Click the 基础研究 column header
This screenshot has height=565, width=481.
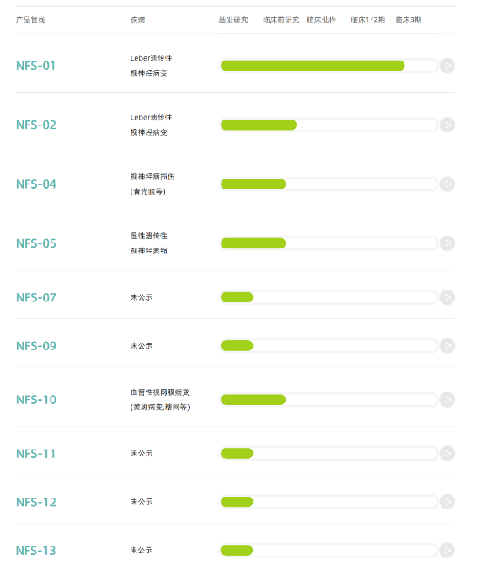[x=233, y=20]
